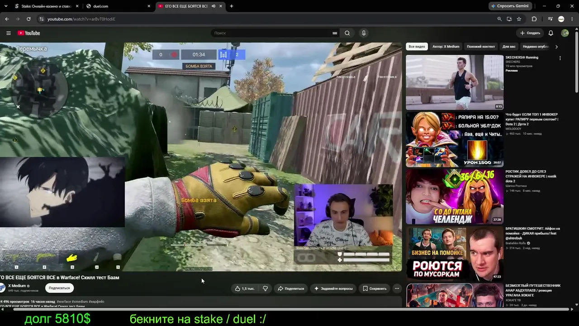The width and height of the screenshot is (579, 326).
Task: Click the browser address bar URL
Action: click(x=81, y=19)
